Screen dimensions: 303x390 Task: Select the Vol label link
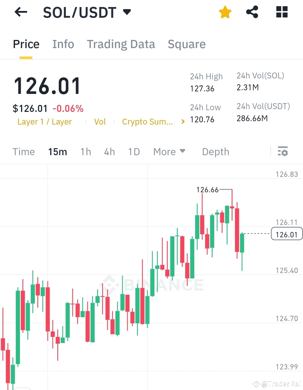pyautogui.click(x=100, y=121)
